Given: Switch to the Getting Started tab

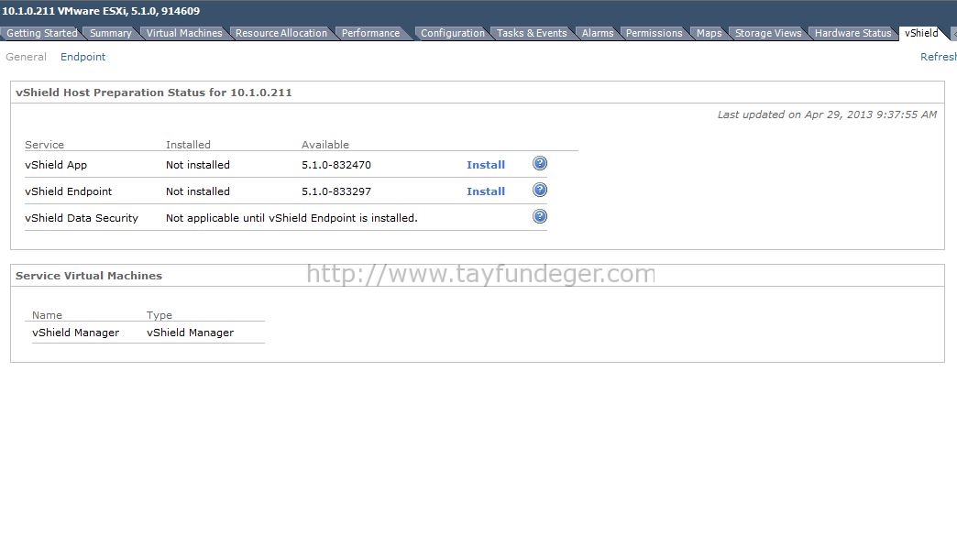Looking at the screenshot, I should tap(41, 33).
